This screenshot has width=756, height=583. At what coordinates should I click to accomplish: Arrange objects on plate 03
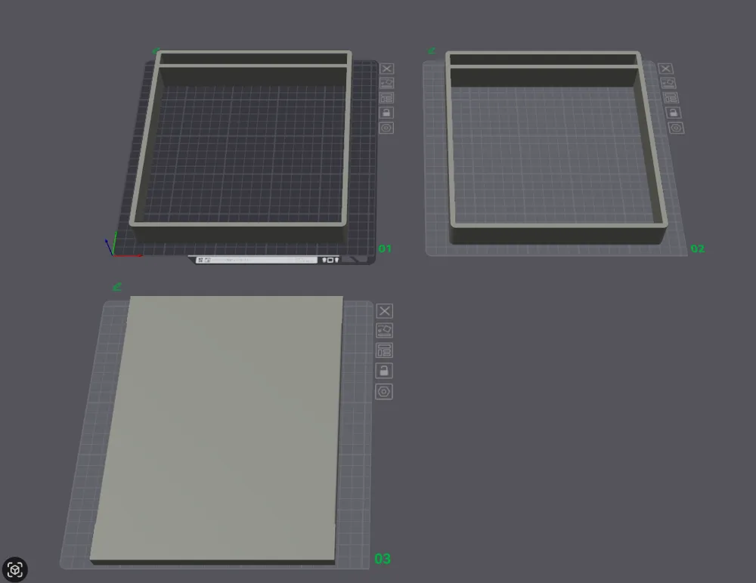[x=384, y=350]
